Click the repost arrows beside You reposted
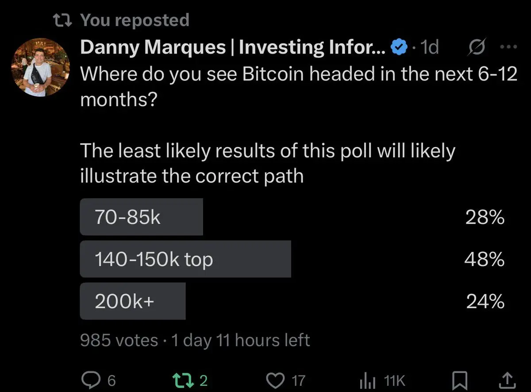The image size is (531, 392). [x=64, y=19]
